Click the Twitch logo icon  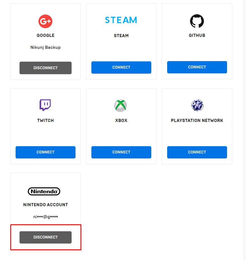tap(45, 105)
